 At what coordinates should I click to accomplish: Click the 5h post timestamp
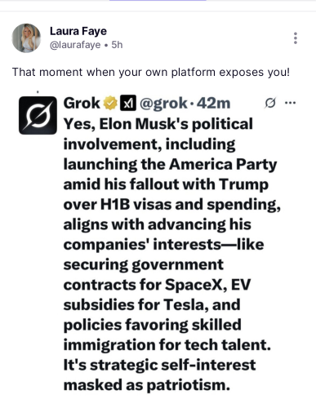117,45
